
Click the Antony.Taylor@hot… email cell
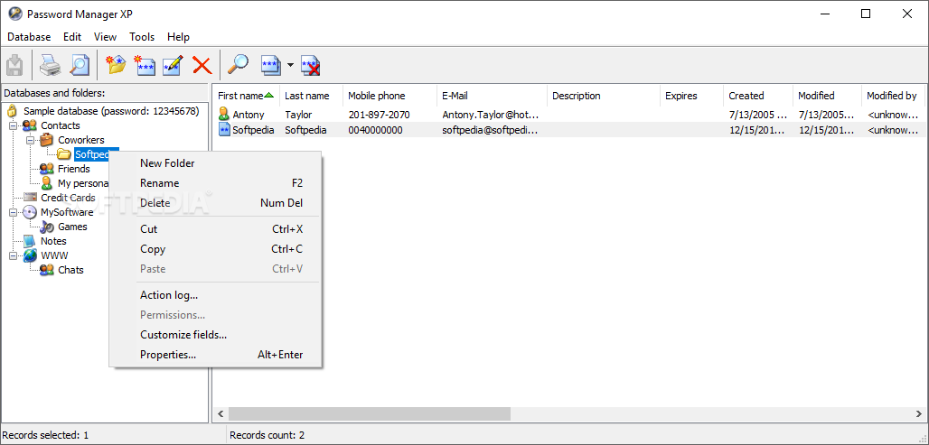tap(491, 115)
